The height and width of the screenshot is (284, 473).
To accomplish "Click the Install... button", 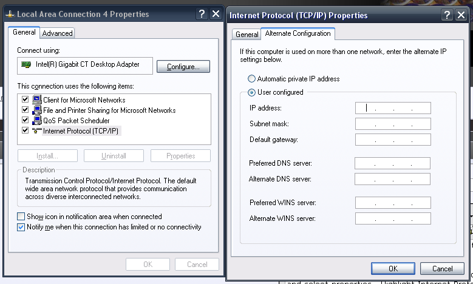I will [47, 156].
